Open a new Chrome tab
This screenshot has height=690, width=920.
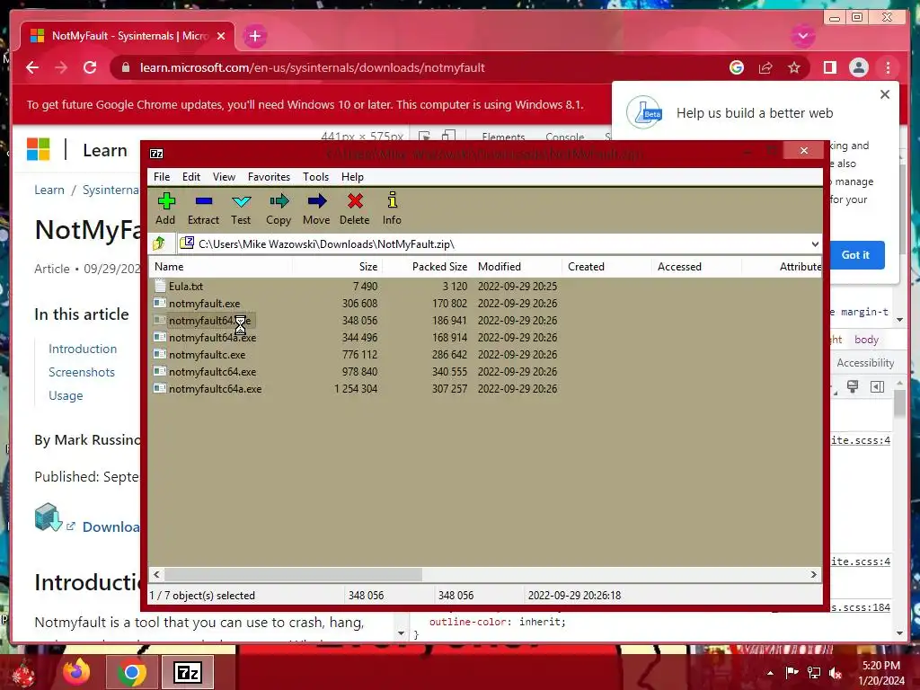click(x=254, y=36)
